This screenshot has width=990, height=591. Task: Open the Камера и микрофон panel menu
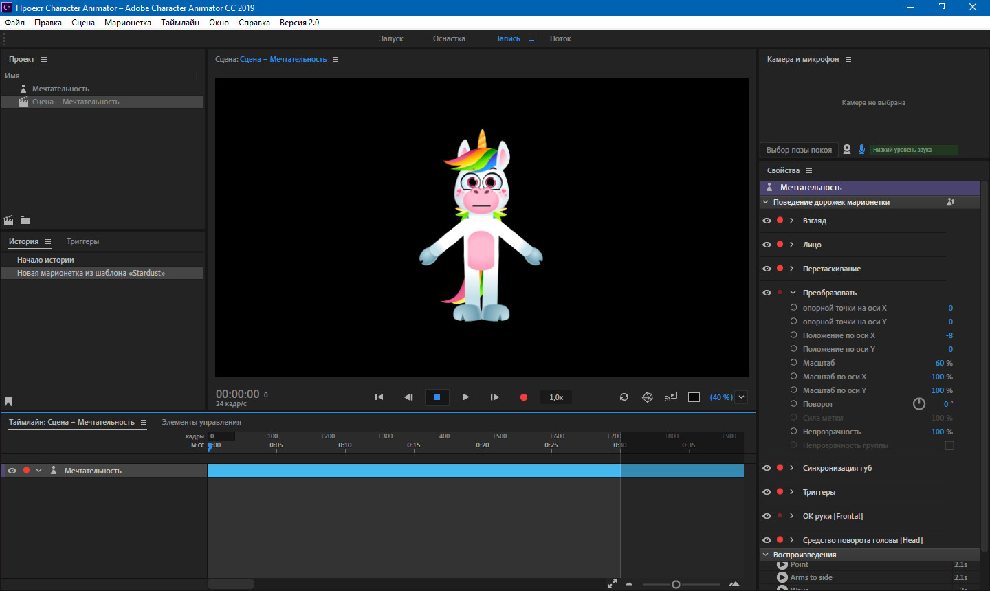[x=848, y=59]
